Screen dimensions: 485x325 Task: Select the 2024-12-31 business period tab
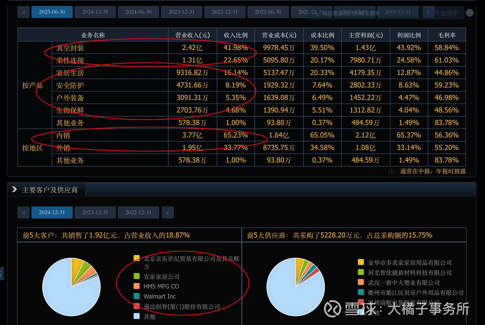click(95, 12)
